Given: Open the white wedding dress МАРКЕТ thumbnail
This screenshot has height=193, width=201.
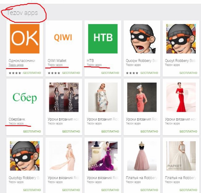Looking at the screenshot, I should (181, 156).
